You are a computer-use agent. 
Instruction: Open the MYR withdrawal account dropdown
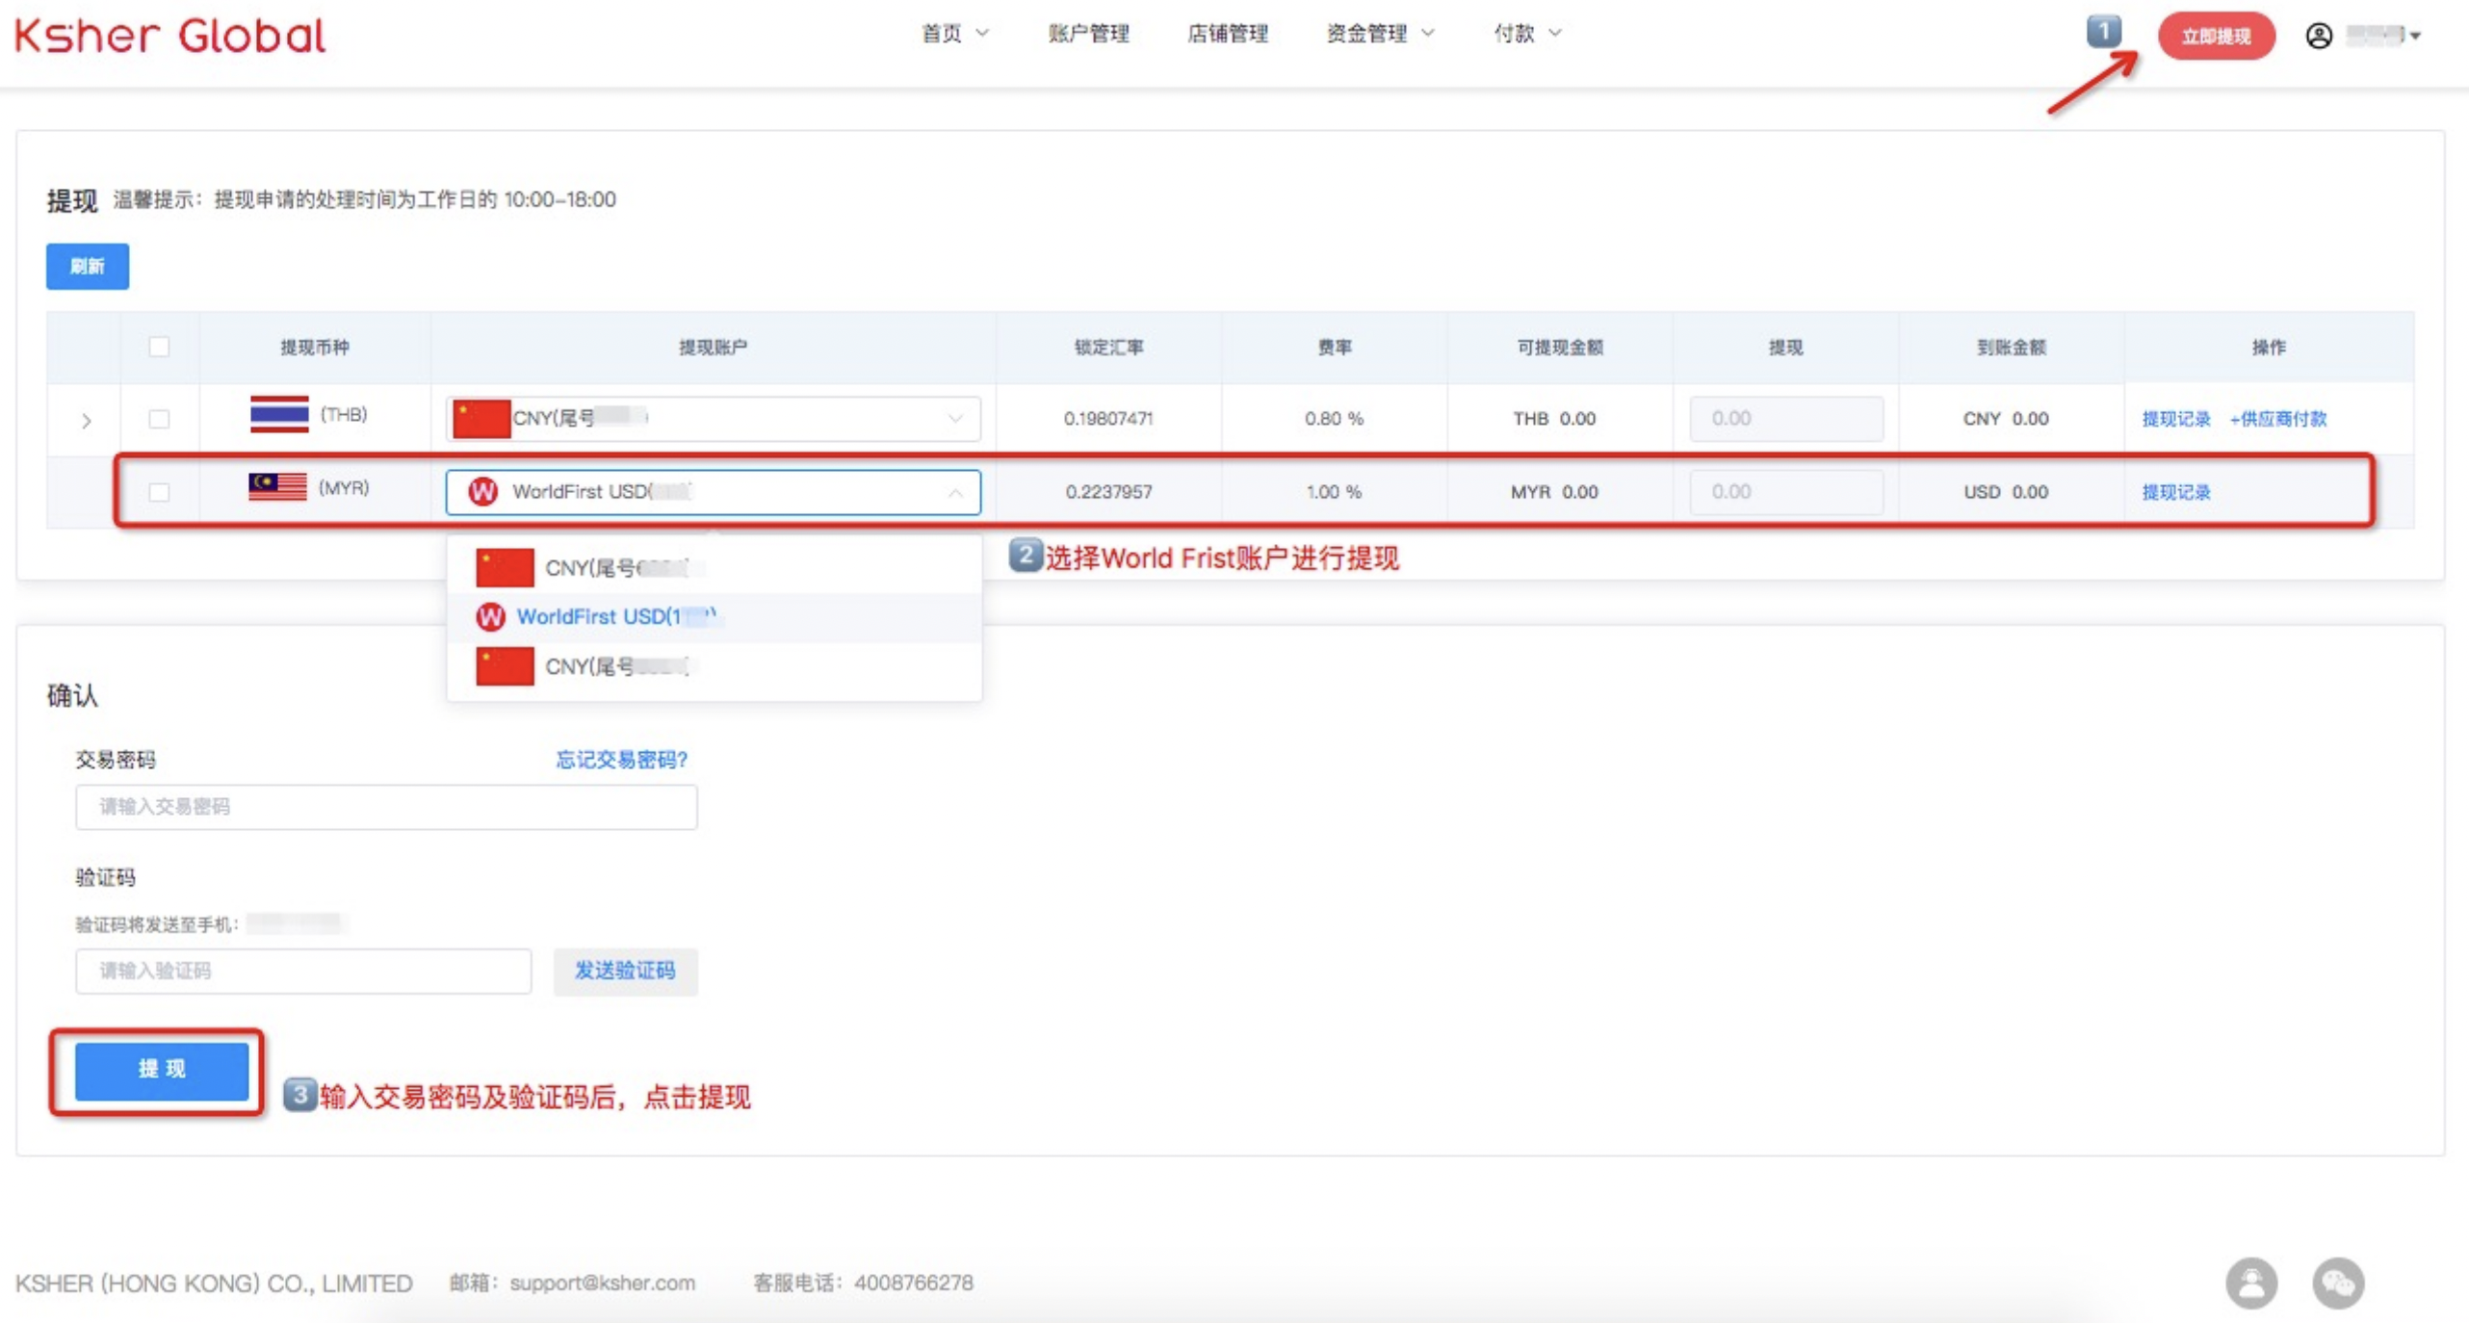[x=712, y=490]
